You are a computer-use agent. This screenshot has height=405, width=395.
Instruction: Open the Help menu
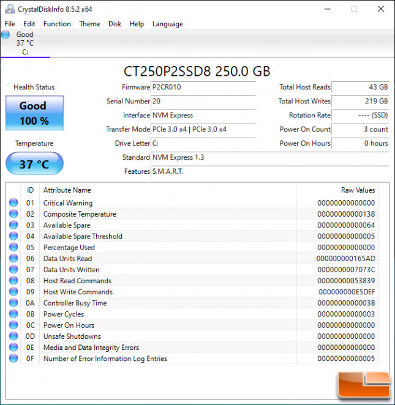(137, 24)
